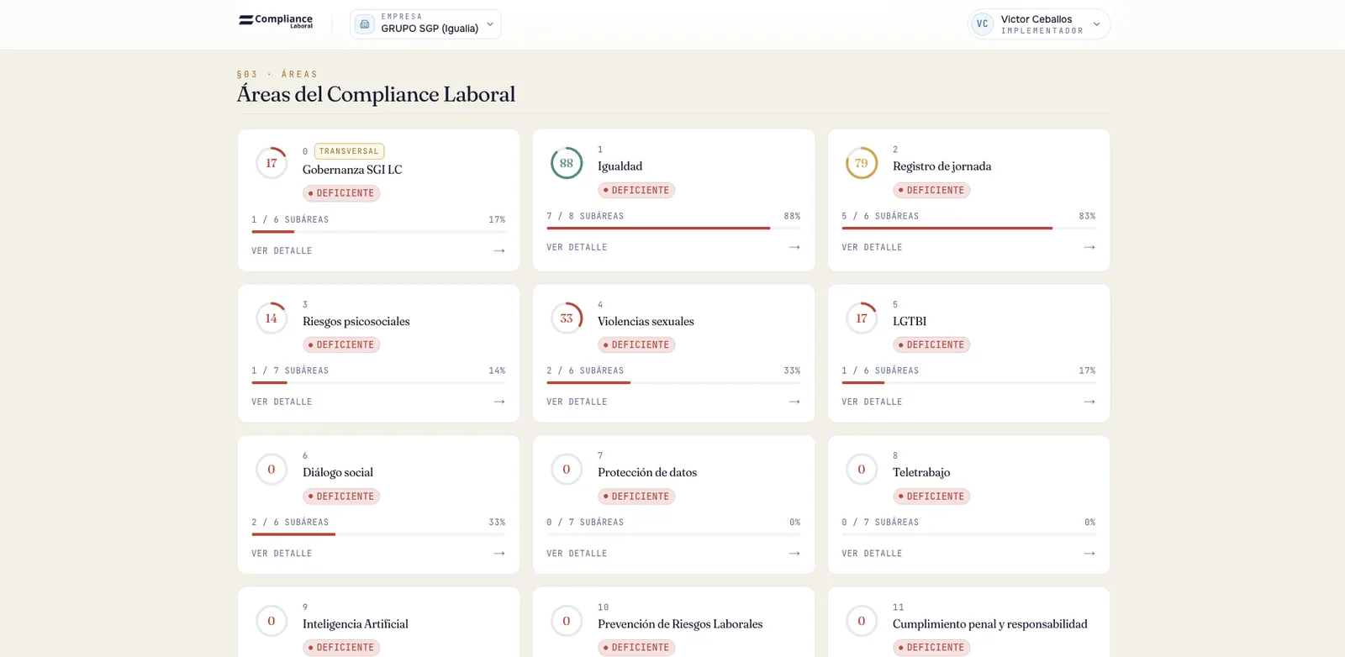Click the 33 score ring on Violencias sexuales
The width and height of the screenshot is (1345, 657).
(567, 318)
